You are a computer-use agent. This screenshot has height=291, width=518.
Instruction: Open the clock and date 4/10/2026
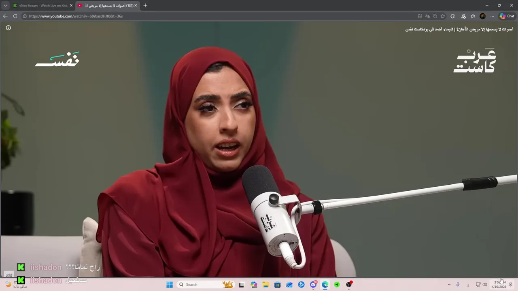click(x=499, y=285)
